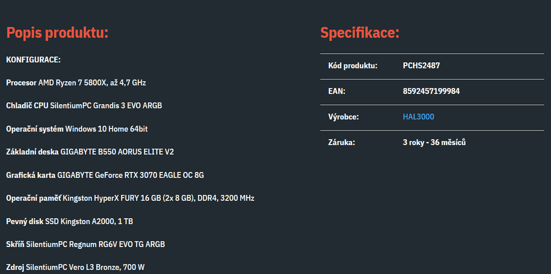This screenshot has width=551, height=274.
Task: Click the warranty value 3 roky - 36 měsíců
Action: (x=434, y=142)
